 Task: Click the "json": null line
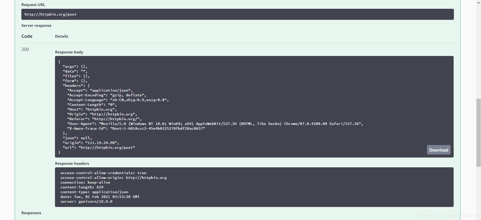[x=77, y=138]
